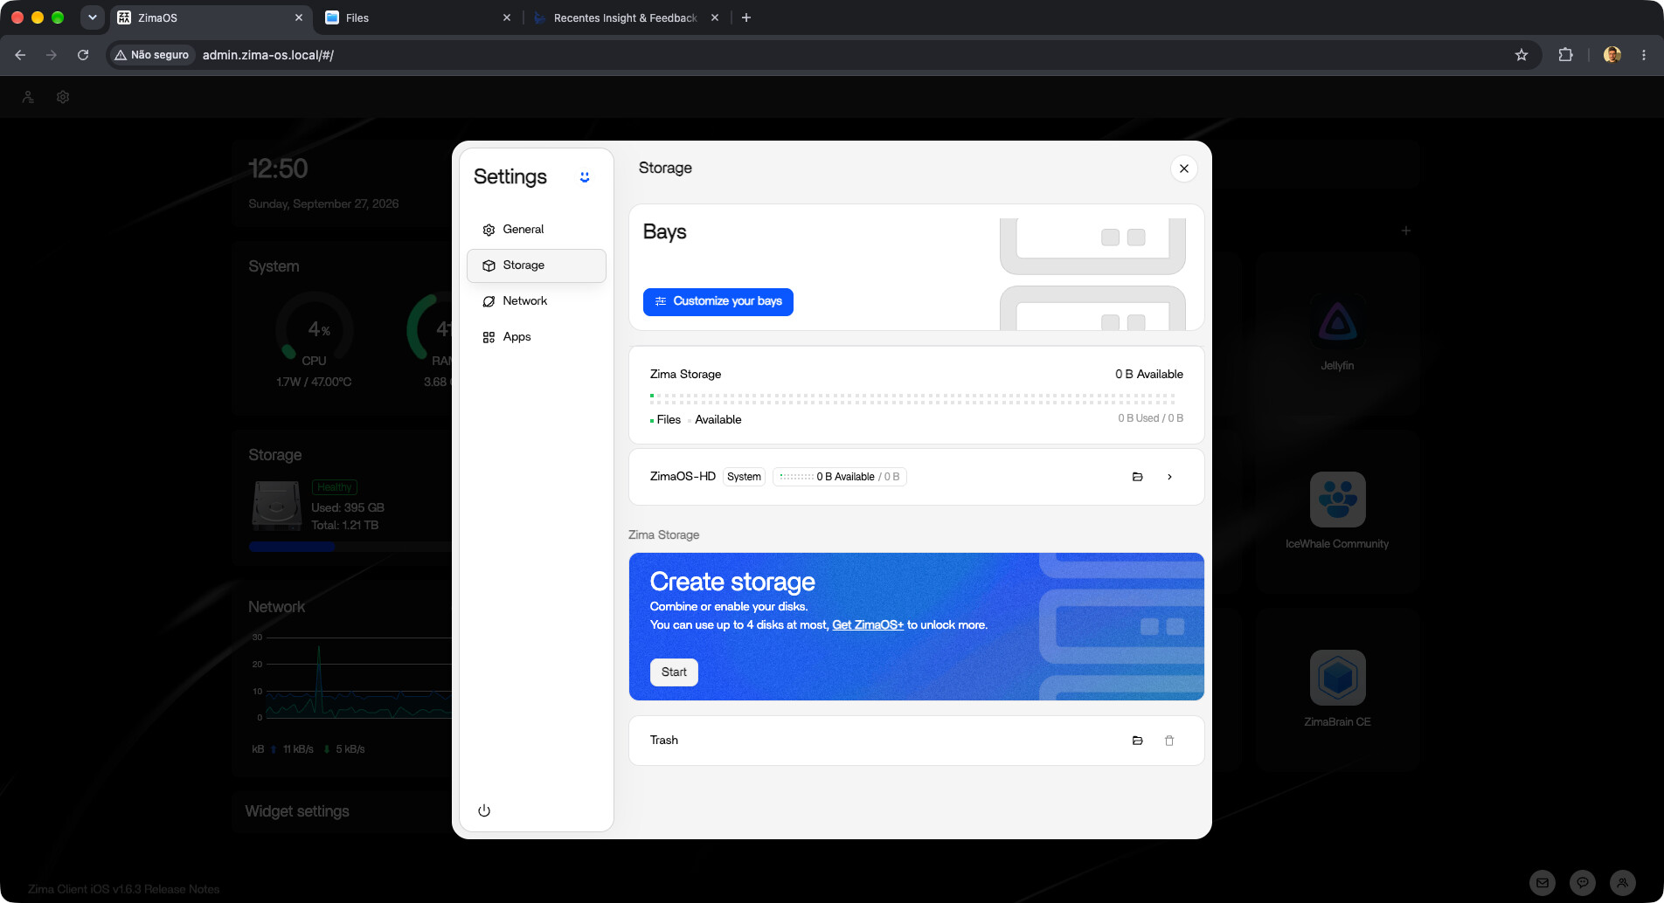Open Widget settings on the dashboard
The height and width of the screenshot is (903, 1664).
pos(297,811)
